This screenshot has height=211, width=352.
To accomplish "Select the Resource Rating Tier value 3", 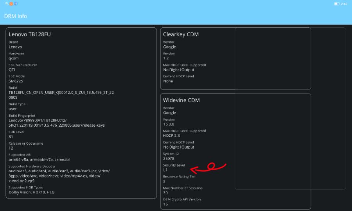I will 164,181.
